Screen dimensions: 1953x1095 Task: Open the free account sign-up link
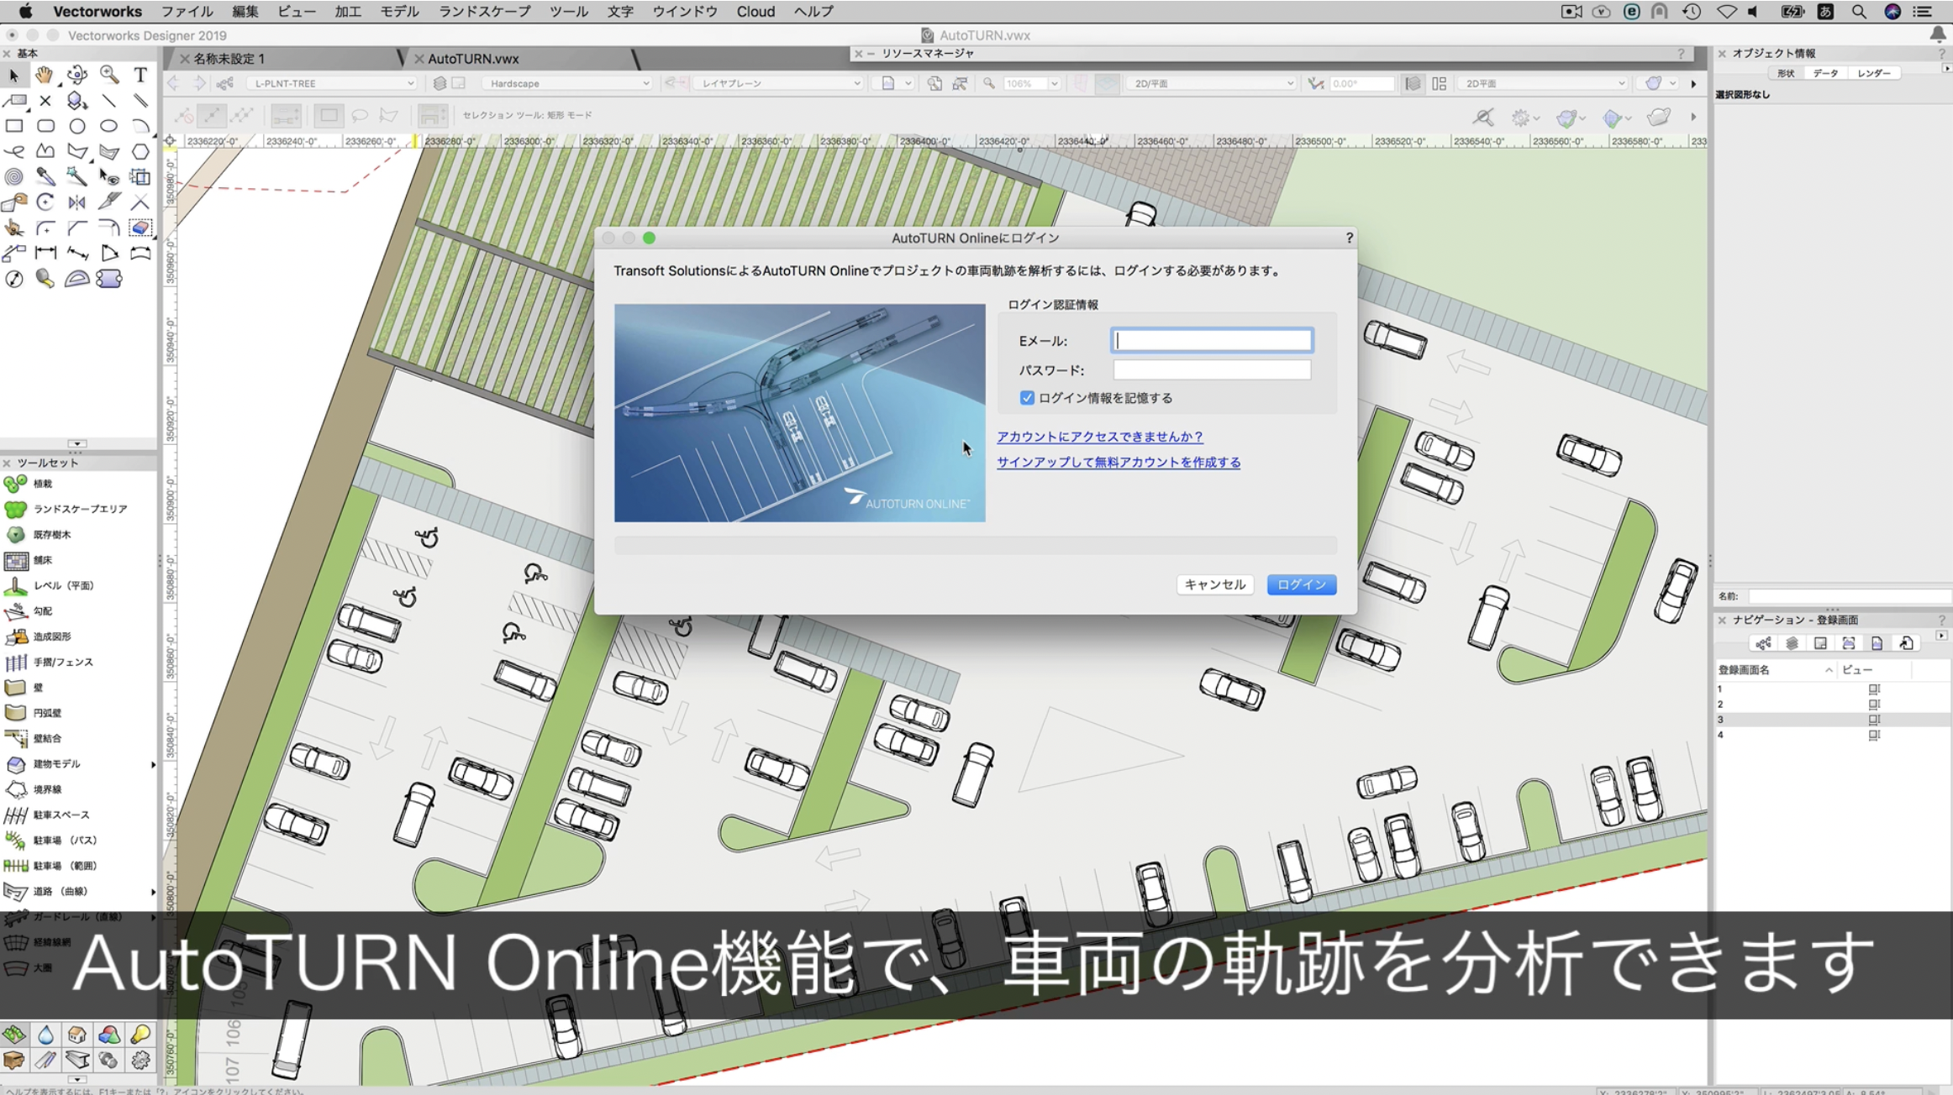coord(1119,462)
